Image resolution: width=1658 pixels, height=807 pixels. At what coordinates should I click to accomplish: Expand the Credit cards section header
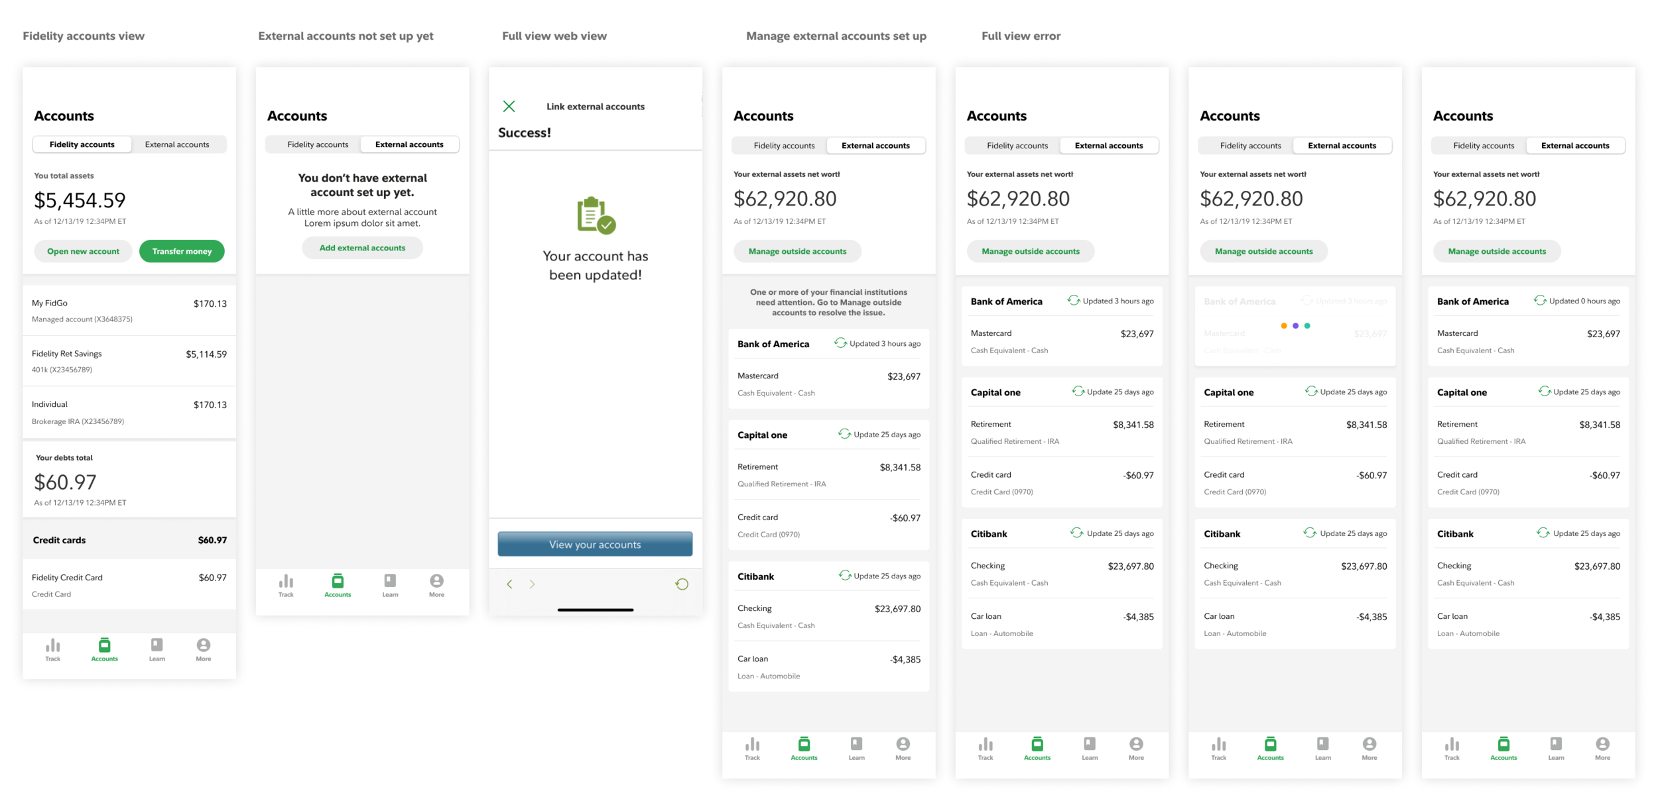click(129, 540)
